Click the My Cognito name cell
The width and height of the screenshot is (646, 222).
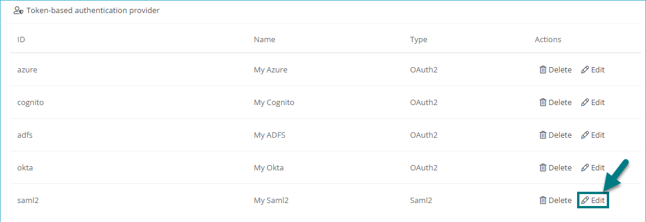(x=274, y=103)
